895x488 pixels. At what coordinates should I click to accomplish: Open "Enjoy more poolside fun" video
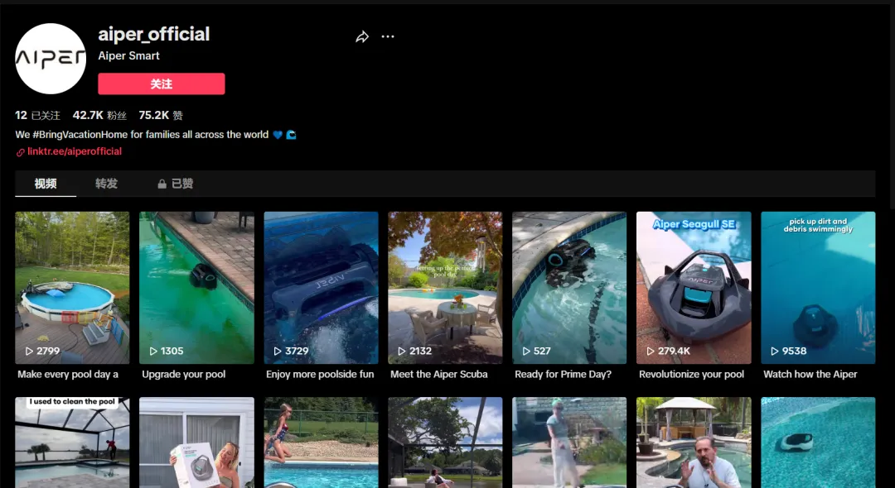click(x=321, y=287)
